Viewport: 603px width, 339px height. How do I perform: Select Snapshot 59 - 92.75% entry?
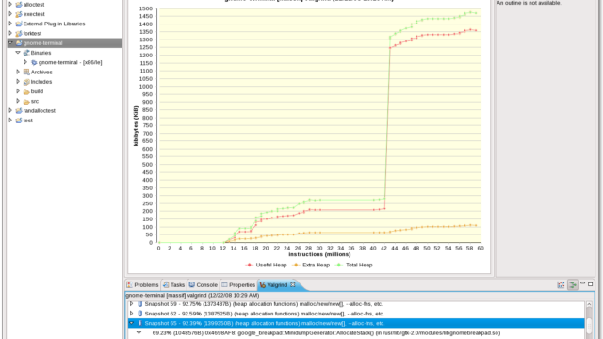point(264,304)
